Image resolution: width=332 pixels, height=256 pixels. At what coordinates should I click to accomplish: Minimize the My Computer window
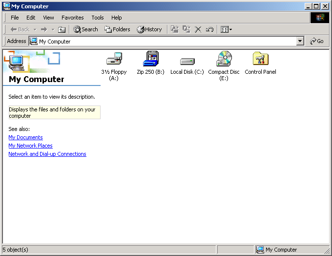(x=308, y=6)
